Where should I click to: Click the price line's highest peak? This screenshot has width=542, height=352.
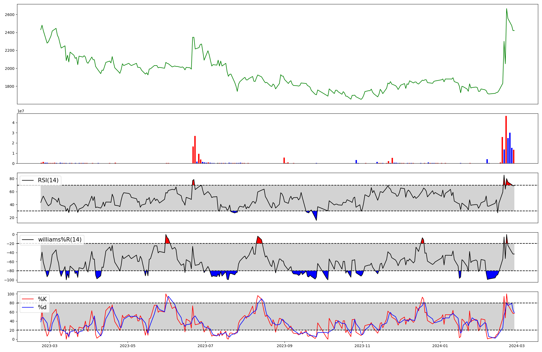[x=506, y=9]
